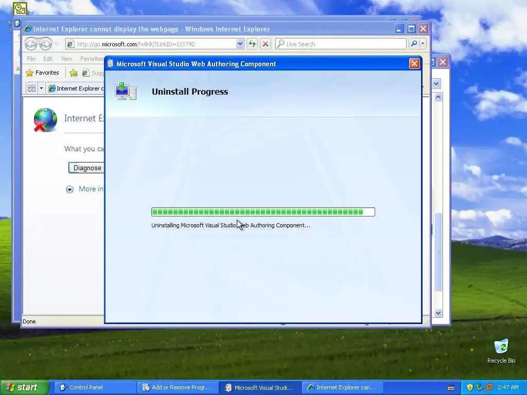This screenshot has width=527, height=395.
Task: Click the web page icon in address bar
Action: coord(70,44)
